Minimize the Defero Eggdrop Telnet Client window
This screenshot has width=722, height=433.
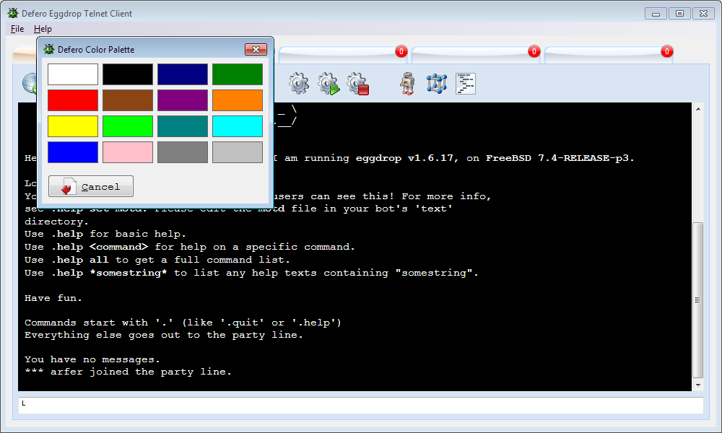tap(656, 13)
